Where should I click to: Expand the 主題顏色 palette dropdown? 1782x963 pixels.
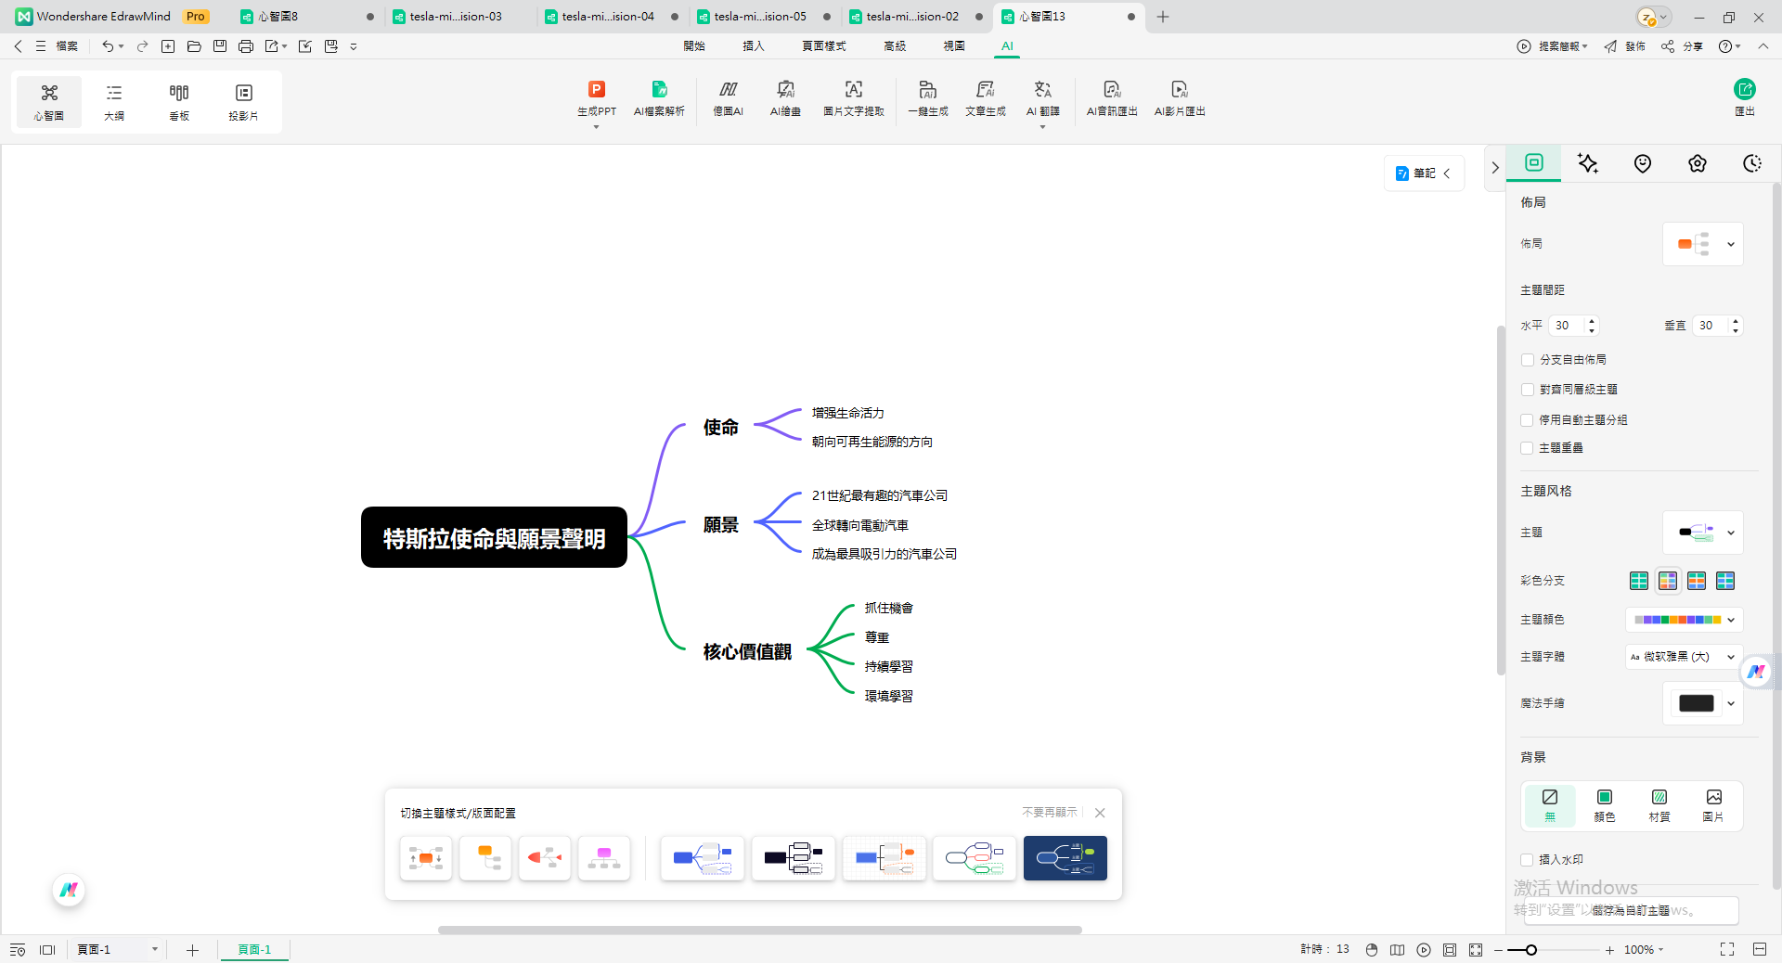1684,620
